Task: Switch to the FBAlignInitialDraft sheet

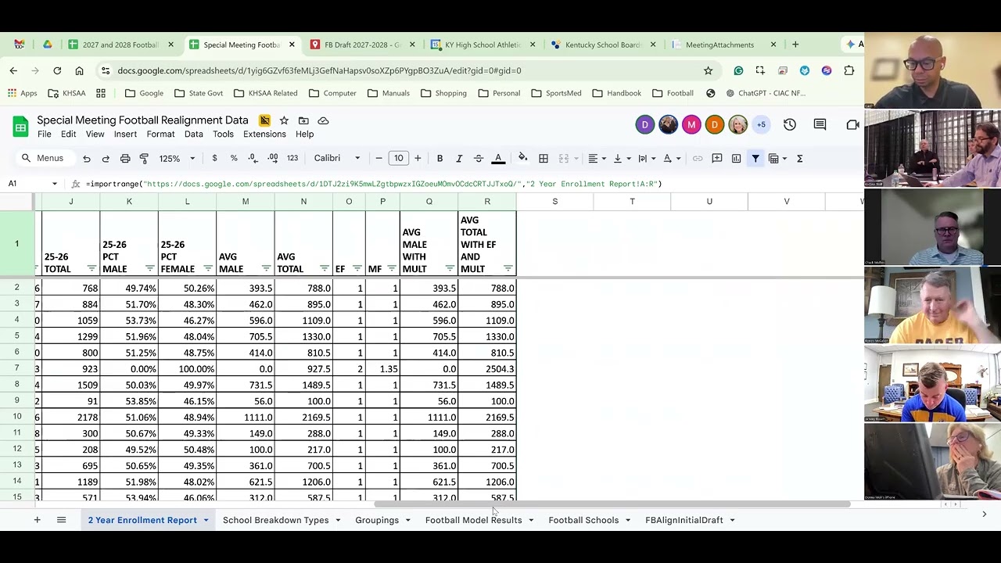Action: (683, 520)
